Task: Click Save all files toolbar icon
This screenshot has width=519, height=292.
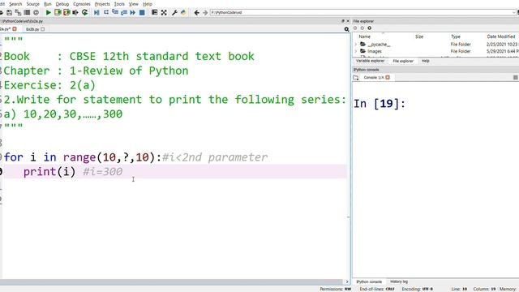Action: click(x=18, y=12)
